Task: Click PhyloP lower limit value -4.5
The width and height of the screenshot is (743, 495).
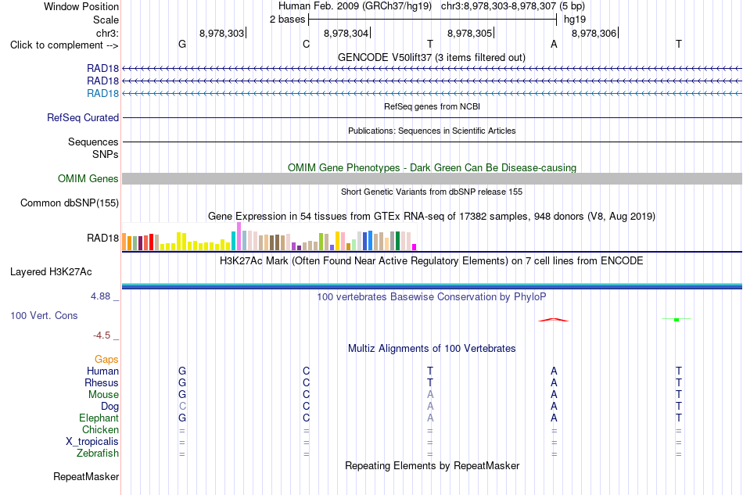Action: click(102, 335)
